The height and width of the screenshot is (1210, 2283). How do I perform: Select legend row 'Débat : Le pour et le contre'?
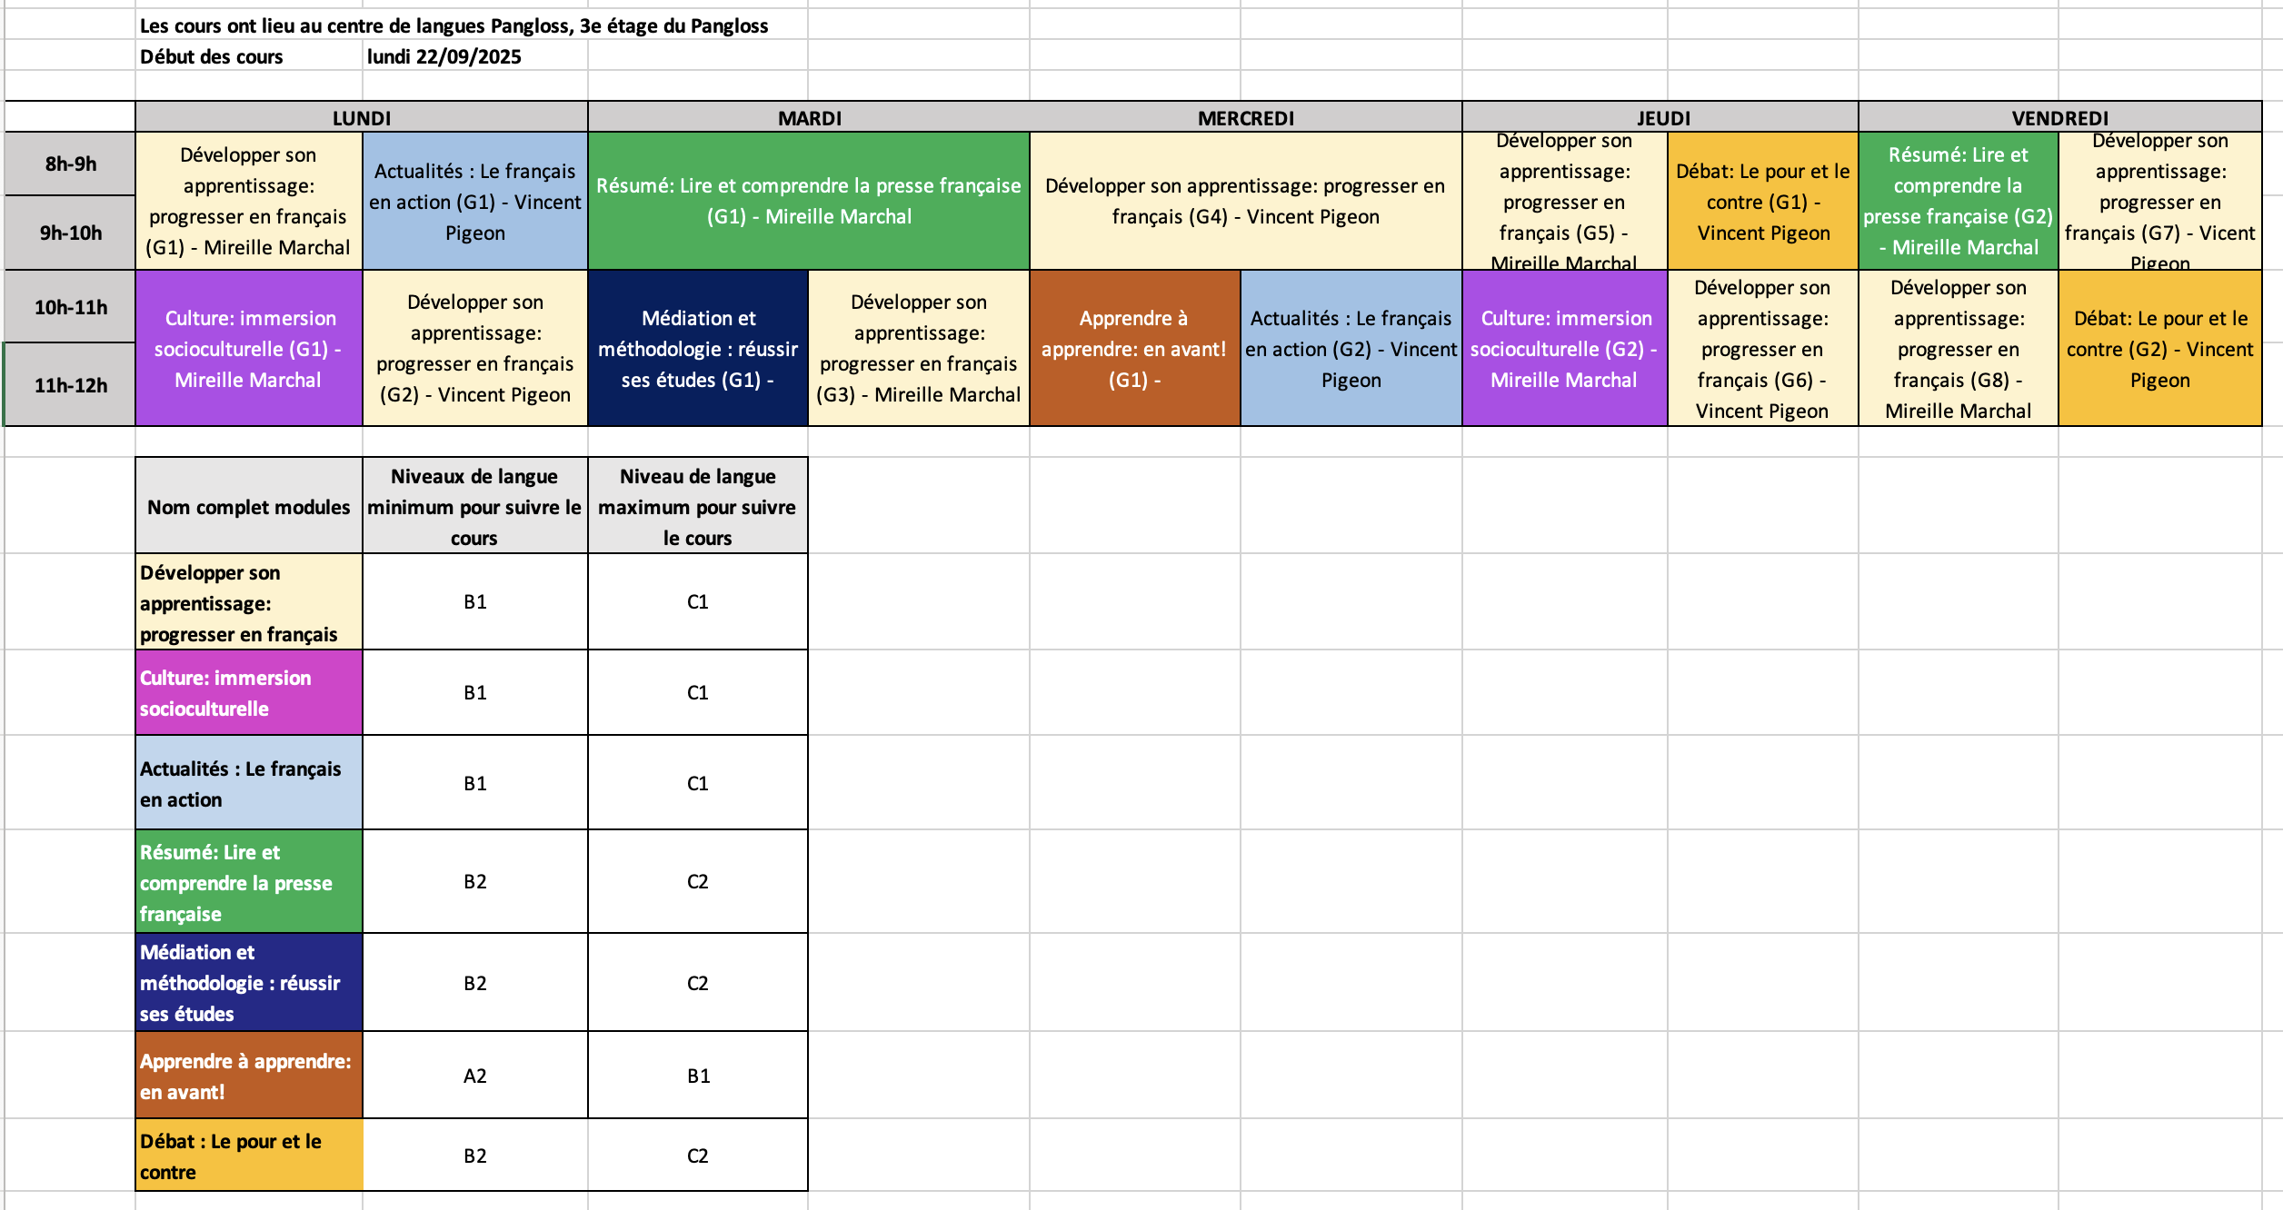click(249, 1155)
